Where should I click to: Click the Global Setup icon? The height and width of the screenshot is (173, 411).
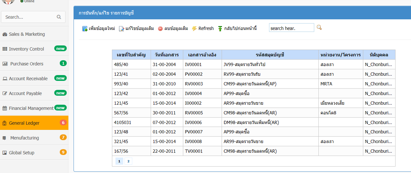(5, 153)
